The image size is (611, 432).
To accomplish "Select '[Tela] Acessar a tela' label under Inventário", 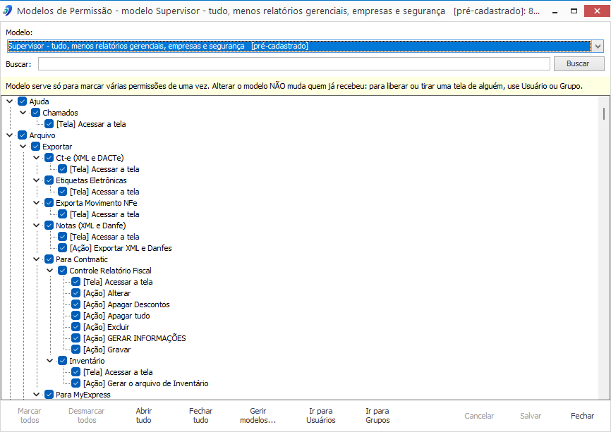I will (118, 373).
